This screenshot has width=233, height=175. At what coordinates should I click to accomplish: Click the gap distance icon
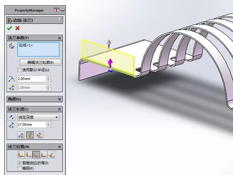click(x=11, y=87)
